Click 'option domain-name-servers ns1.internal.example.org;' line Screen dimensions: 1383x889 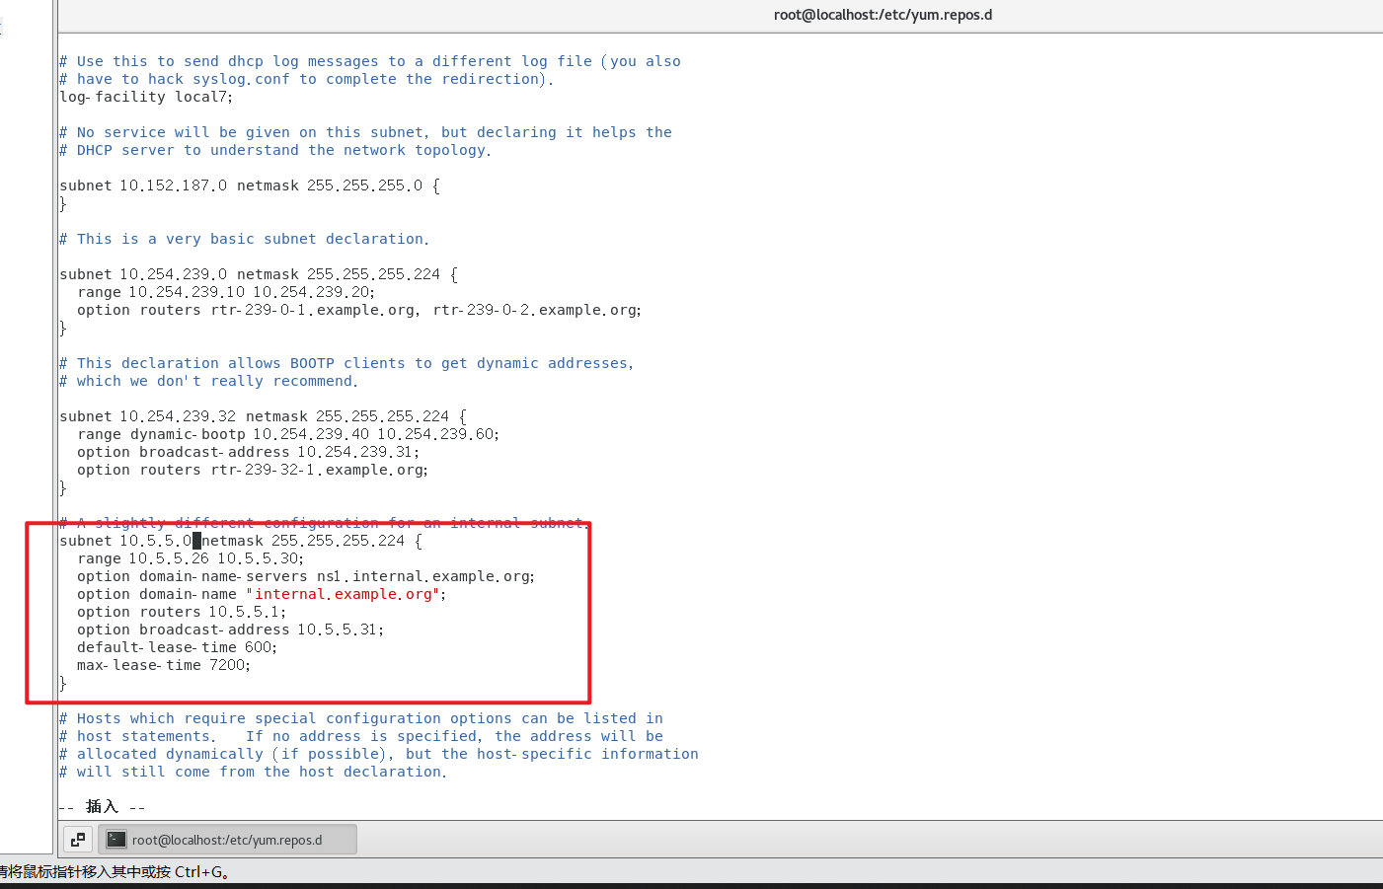(306, 576)
